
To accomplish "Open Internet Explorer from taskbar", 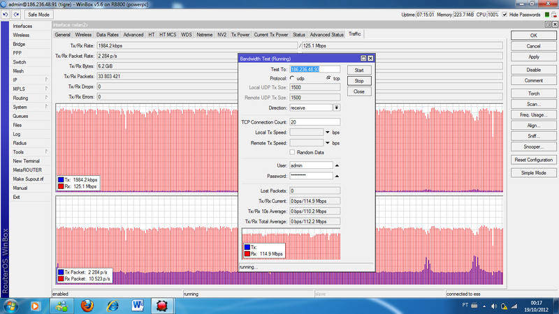I will [112, 306].
